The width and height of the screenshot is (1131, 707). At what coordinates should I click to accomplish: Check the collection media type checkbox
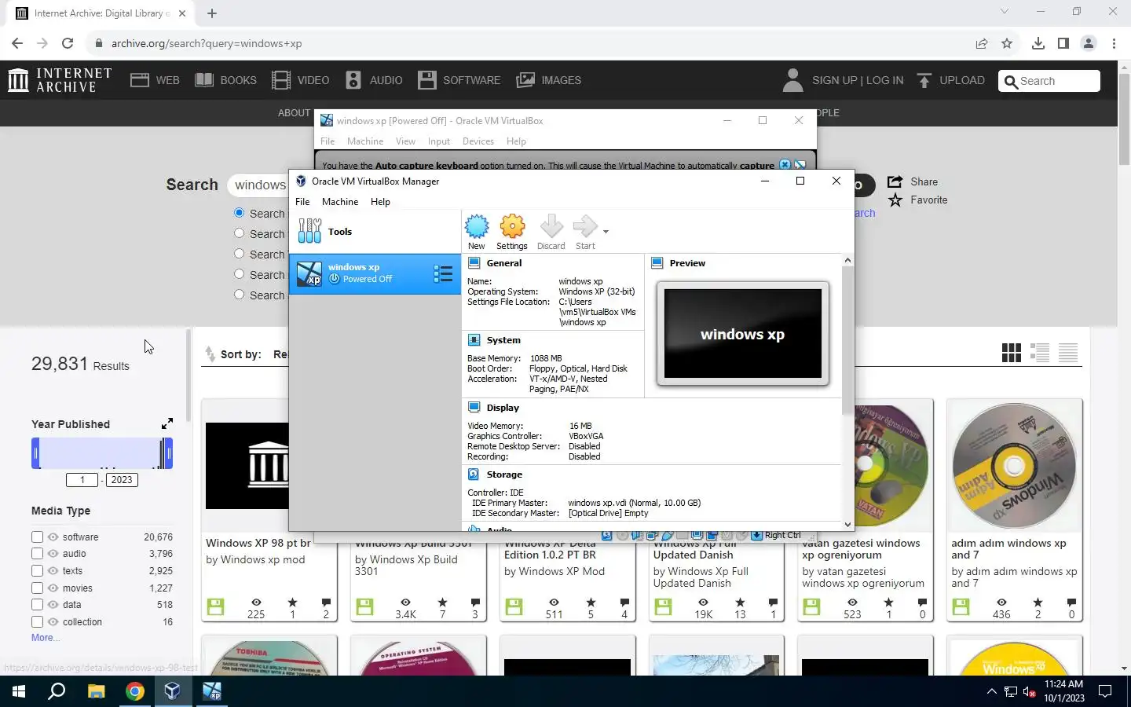tap(37, 622)
